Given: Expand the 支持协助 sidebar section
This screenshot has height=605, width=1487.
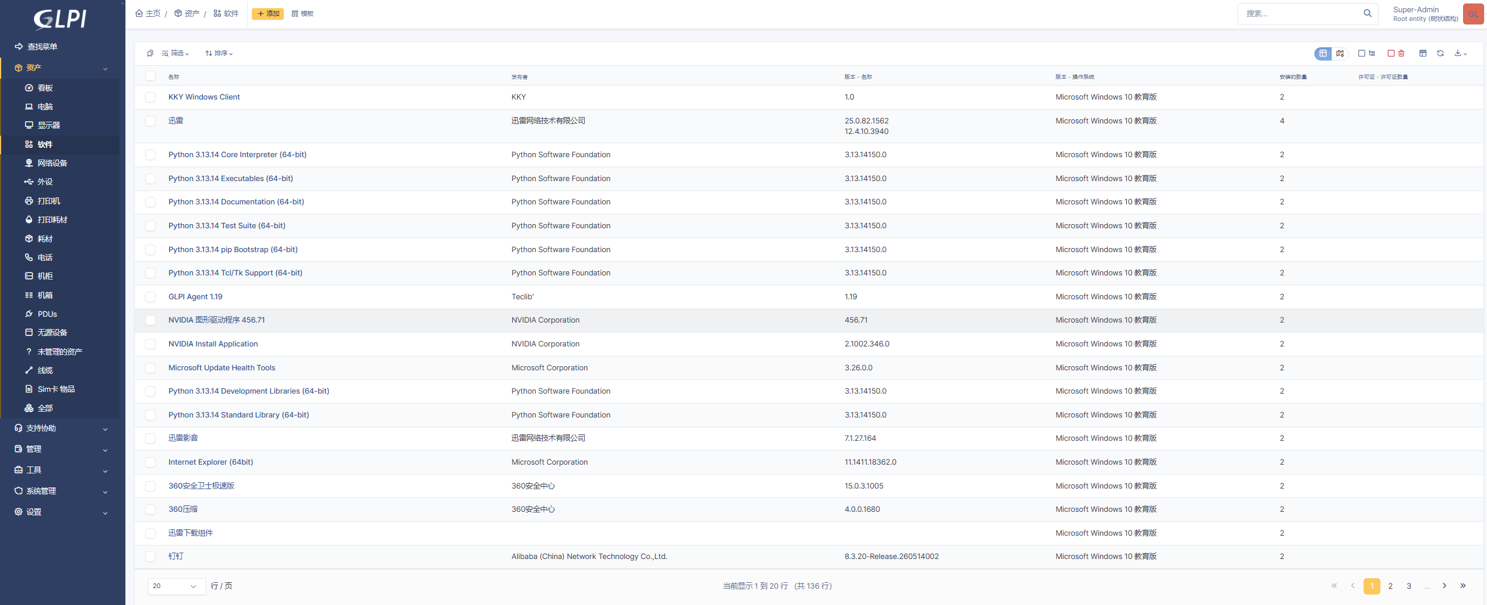Looking at the screenshot, I should 61,428.
